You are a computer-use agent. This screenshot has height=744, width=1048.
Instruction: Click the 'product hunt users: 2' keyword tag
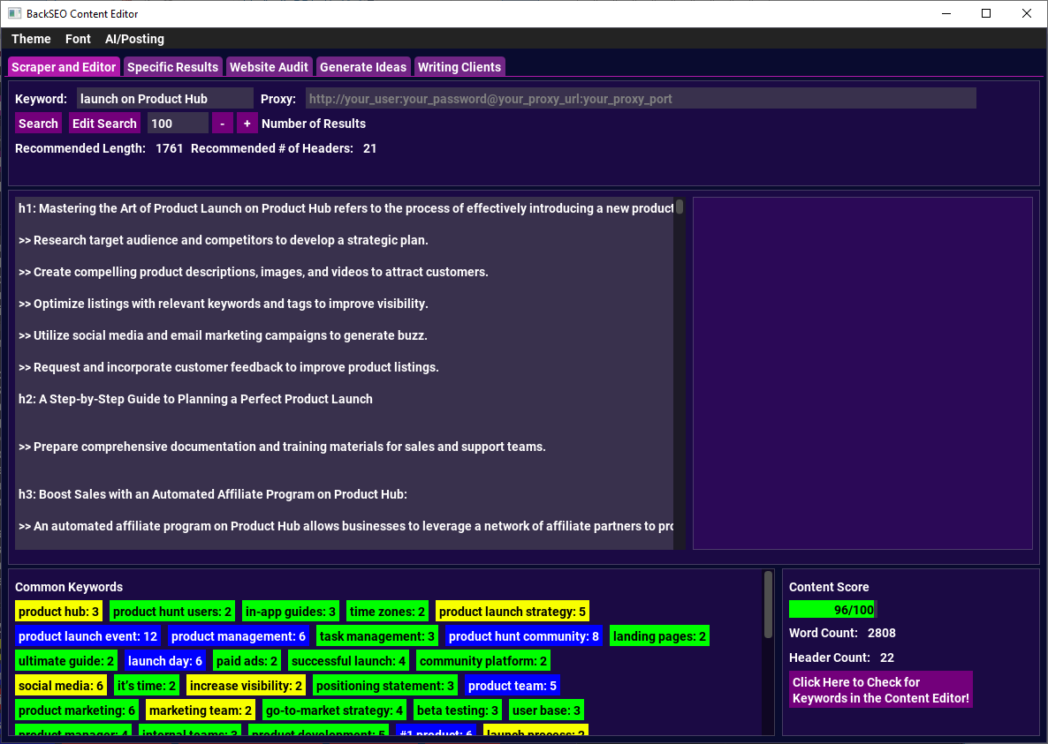(x=171, y=612)
